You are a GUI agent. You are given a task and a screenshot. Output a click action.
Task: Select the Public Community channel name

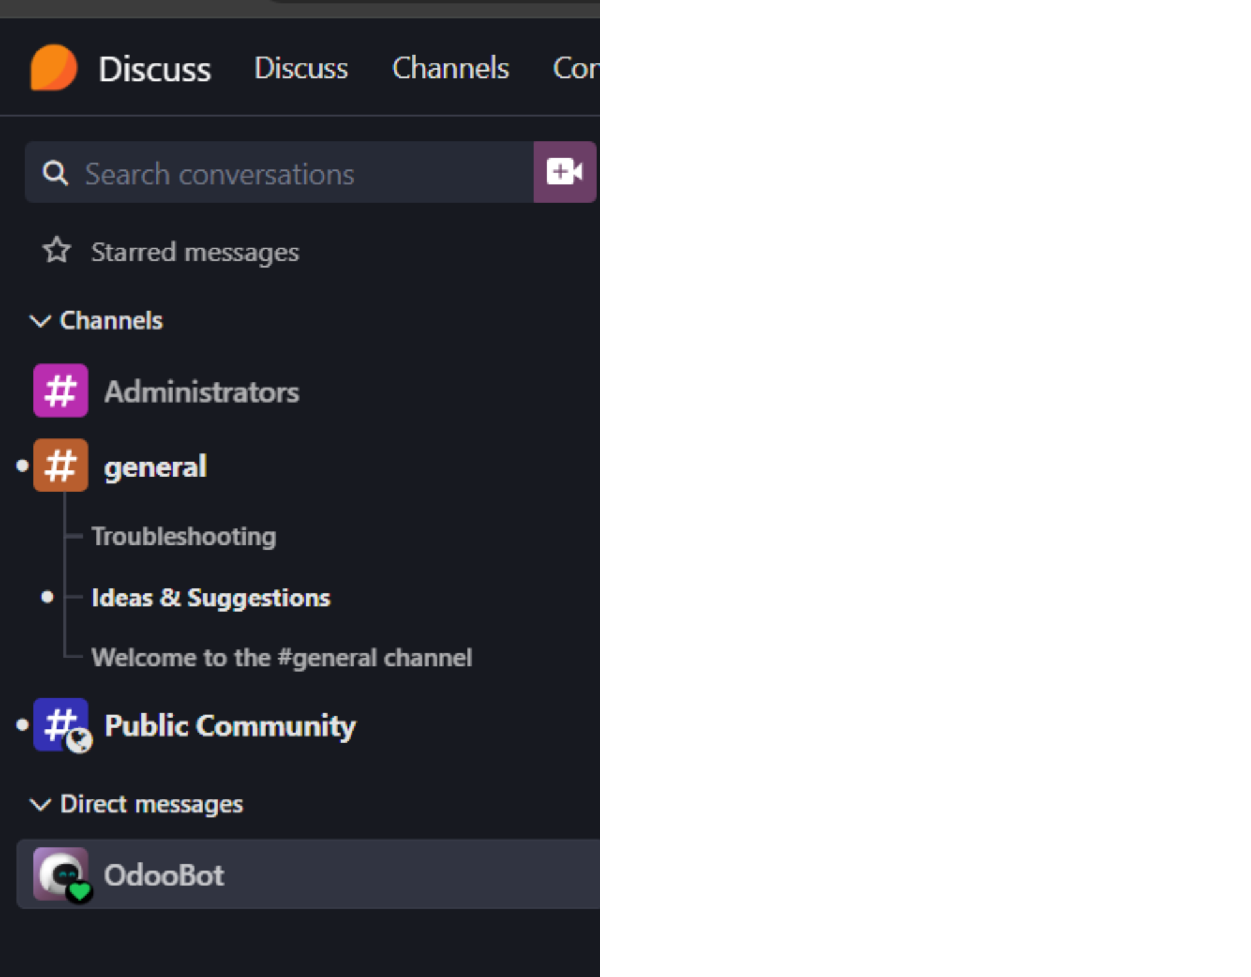[230, 726]
